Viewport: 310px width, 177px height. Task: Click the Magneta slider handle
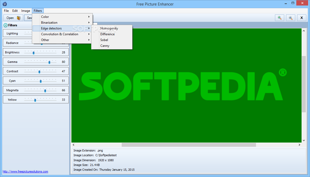point(45,91)
